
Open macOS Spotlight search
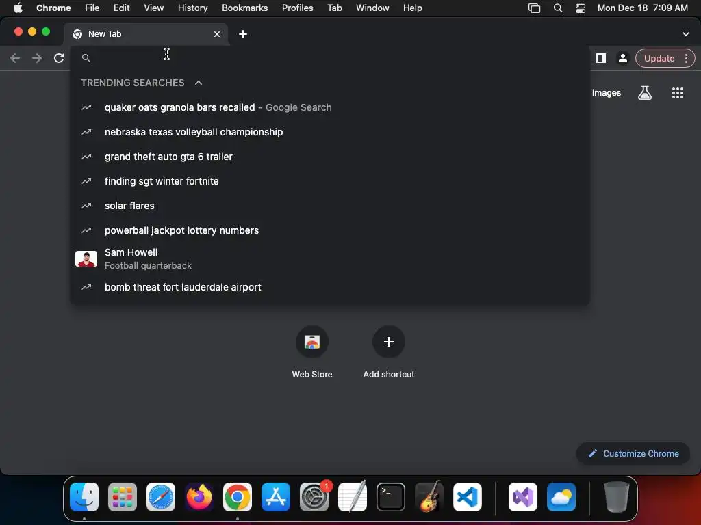(557, 8)
